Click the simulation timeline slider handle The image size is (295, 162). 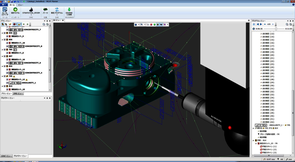point(276,29)
